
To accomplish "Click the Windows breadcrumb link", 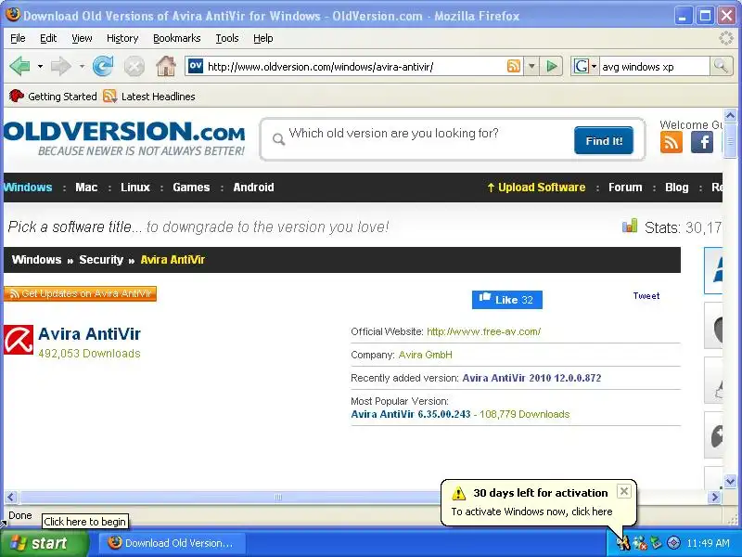I will [x=36, y=260].
